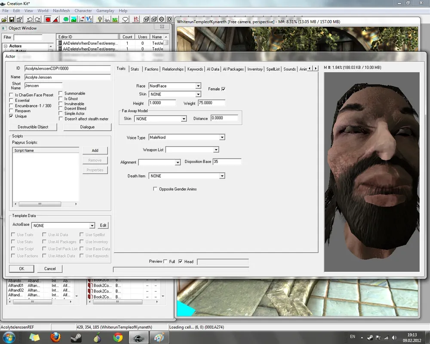Image resolution: width=430 pixels, height=344 pixels.
Task: Click the Save plugin toolbar icon
Action: (x=12, y=19)
